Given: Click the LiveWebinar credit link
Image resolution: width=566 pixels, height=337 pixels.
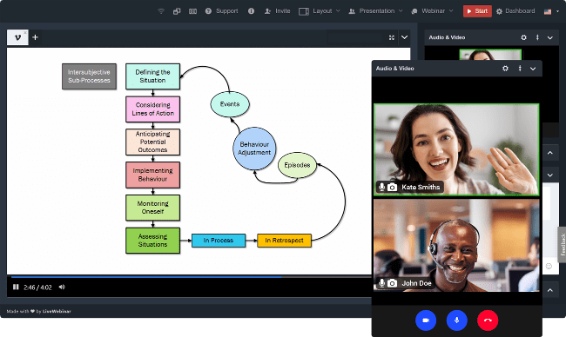Looking at the screenshot, I should click(57, 311).
